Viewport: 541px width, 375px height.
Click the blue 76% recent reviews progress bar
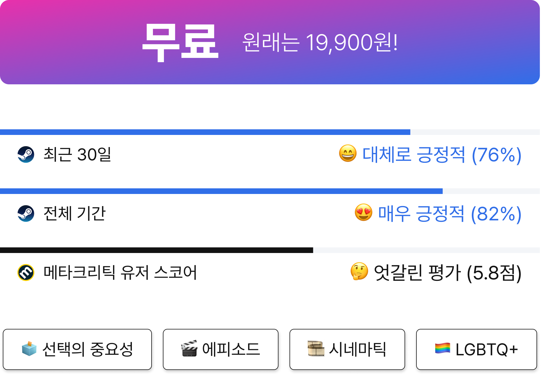pyautogui.click(x=205, y=132)
